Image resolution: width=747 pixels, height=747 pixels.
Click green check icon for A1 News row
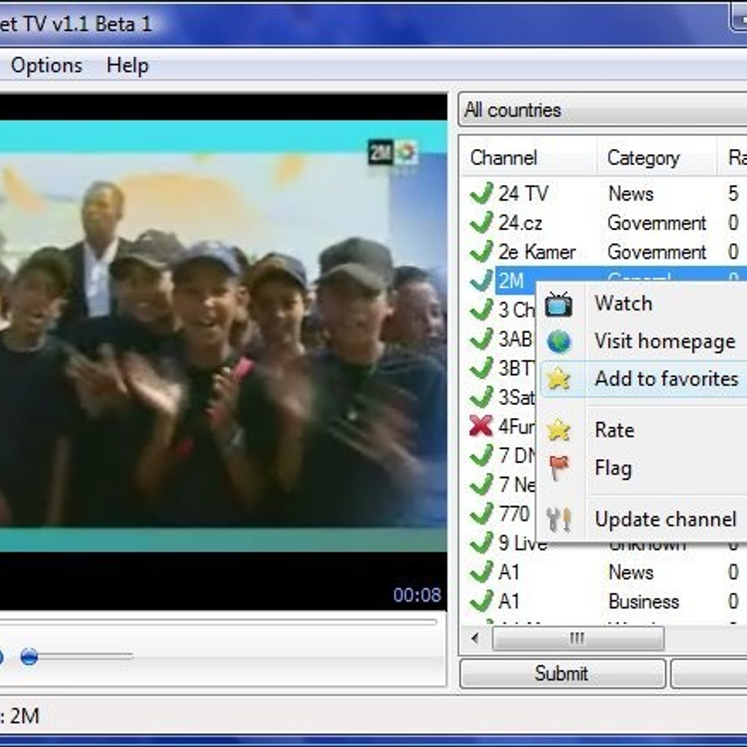click(x=481, y=571)
